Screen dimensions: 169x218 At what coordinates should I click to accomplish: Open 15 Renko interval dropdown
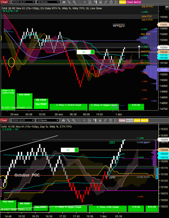pos(48,120)
